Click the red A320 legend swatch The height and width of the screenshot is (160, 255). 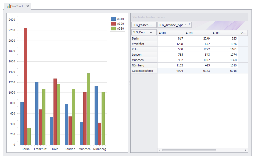tap(113, 24)
